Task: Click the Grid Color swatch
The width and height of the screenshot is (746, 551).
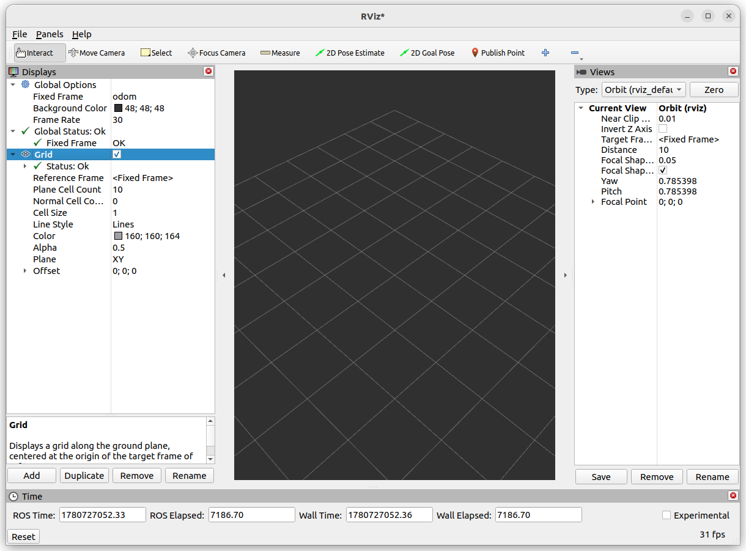Action: coord(119,236)
